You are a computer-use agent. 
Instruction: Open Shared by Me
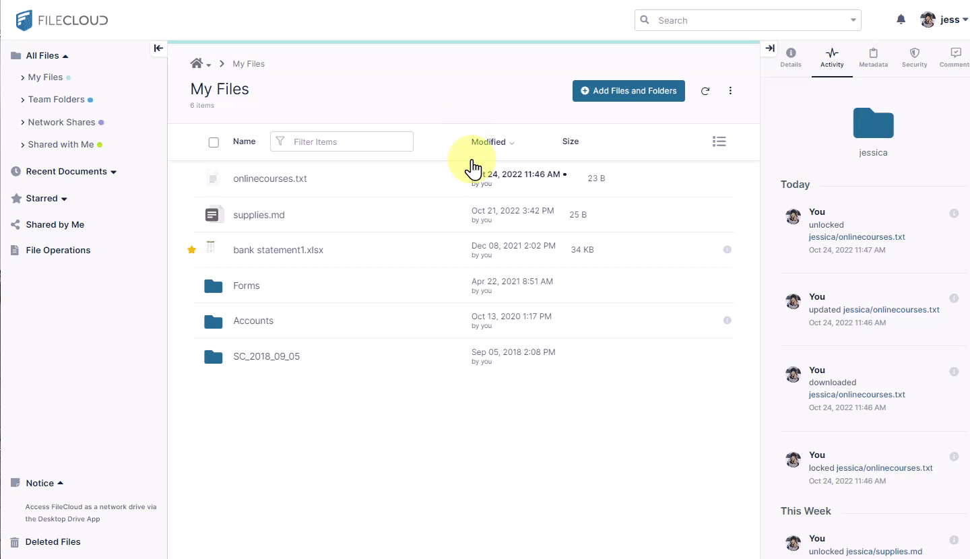[55, 225]
